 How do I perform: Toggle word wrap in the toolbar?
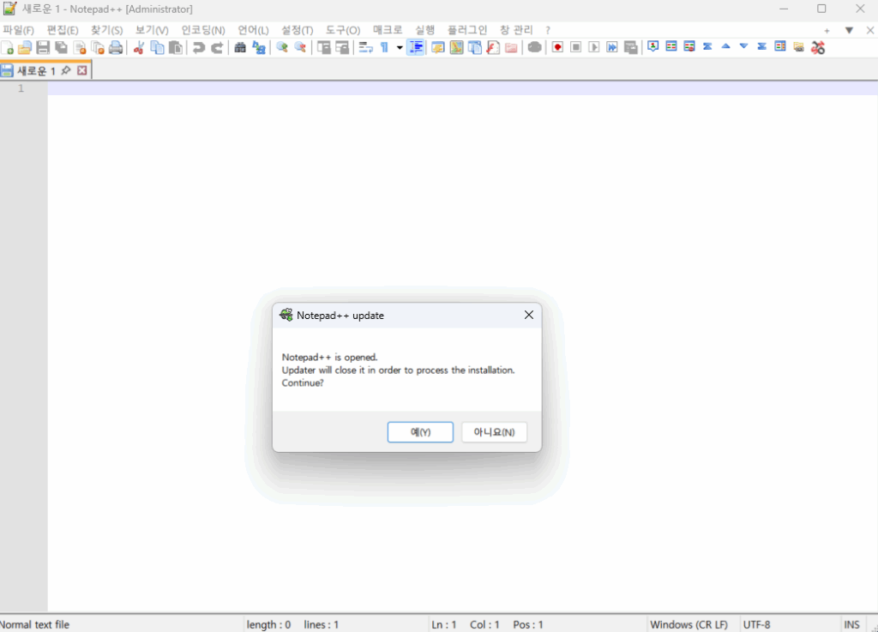click(x=365, y=47)
